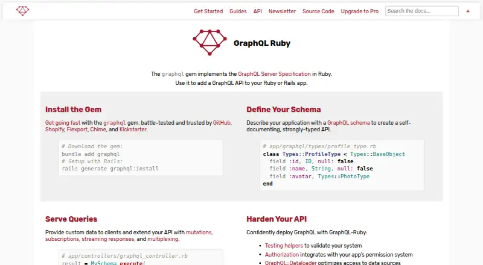Go to the API nav link

pyautogui.click(x=258, y=11)
